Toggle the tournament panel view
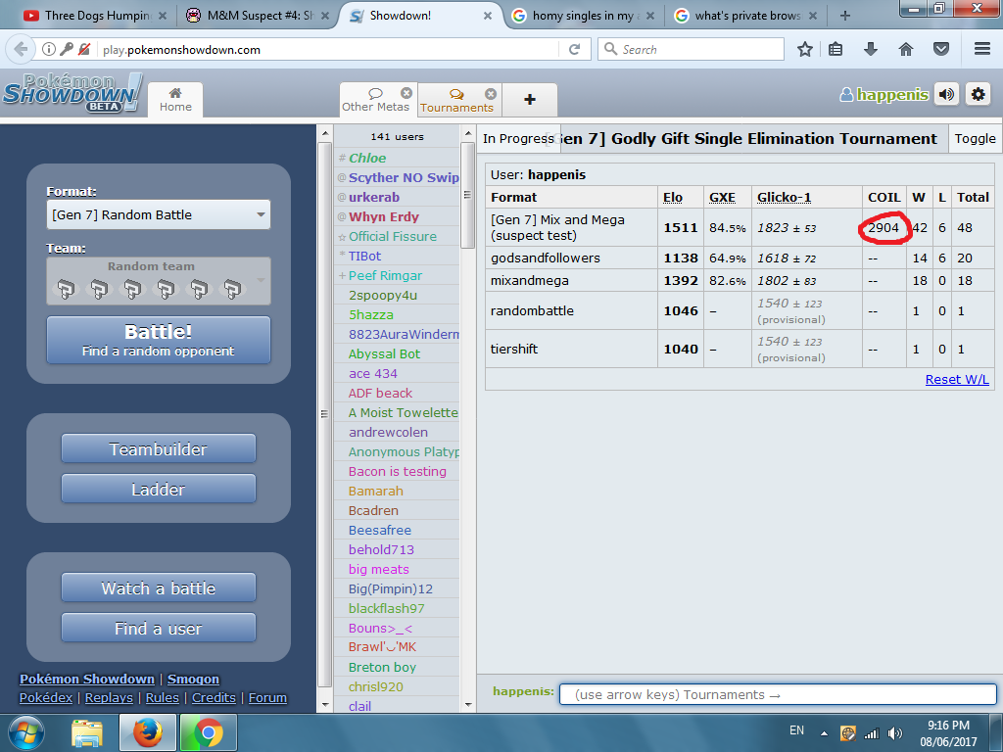The width and height of the screenshot is (1003, 752). tap(975, 139)
